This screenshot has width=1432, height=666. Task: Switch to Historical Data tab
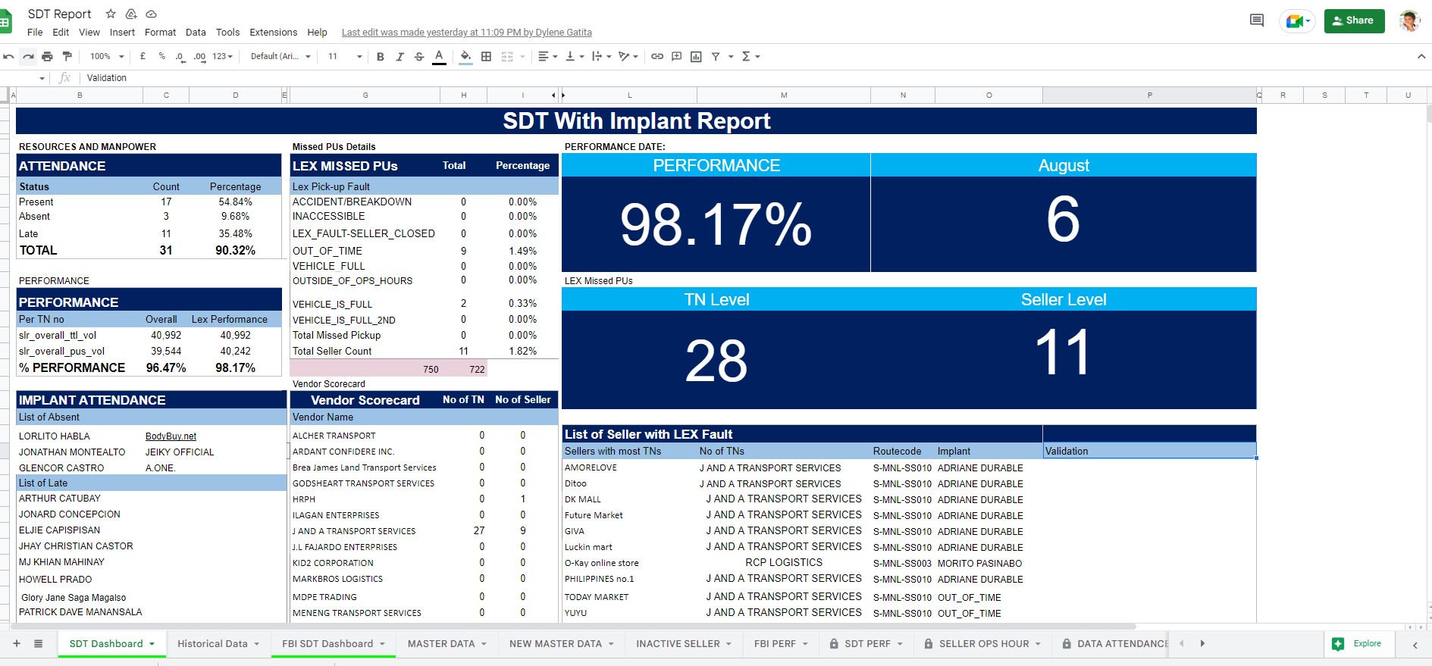218,643
